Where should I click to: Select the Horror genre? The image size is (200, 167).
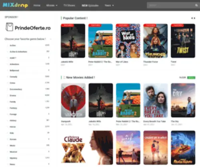pos(13,127)
